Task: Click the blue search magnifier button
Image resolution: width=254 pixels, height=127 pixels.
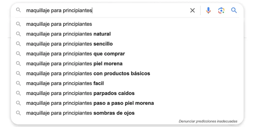Action: [234, 10]
